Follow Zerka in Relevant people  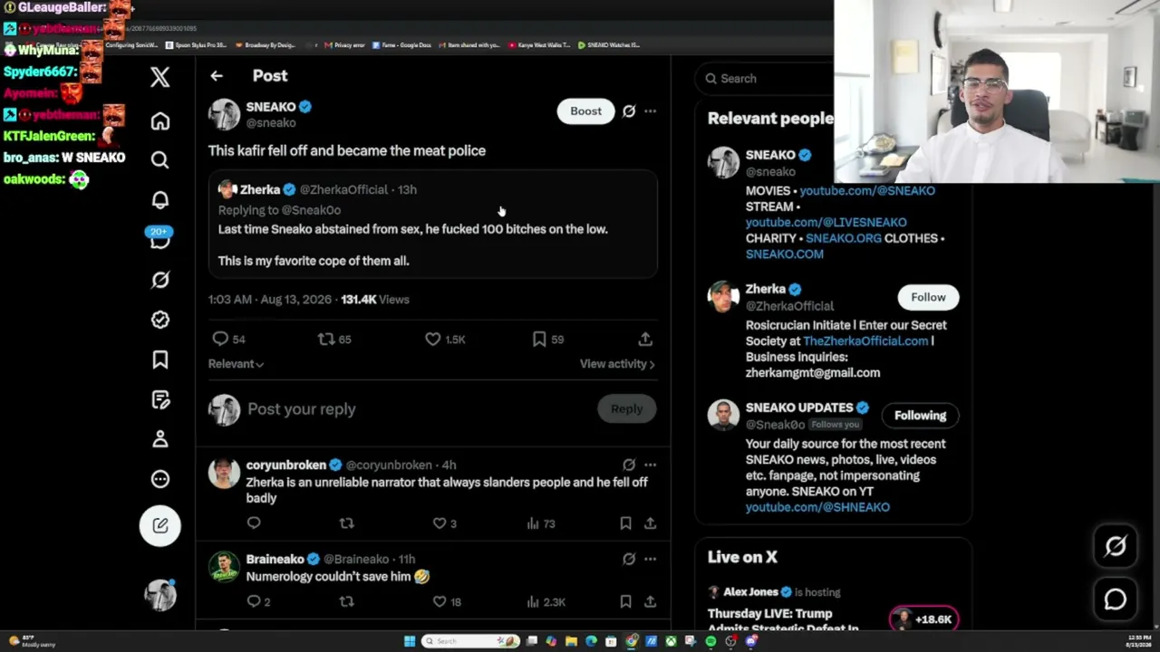928,297
